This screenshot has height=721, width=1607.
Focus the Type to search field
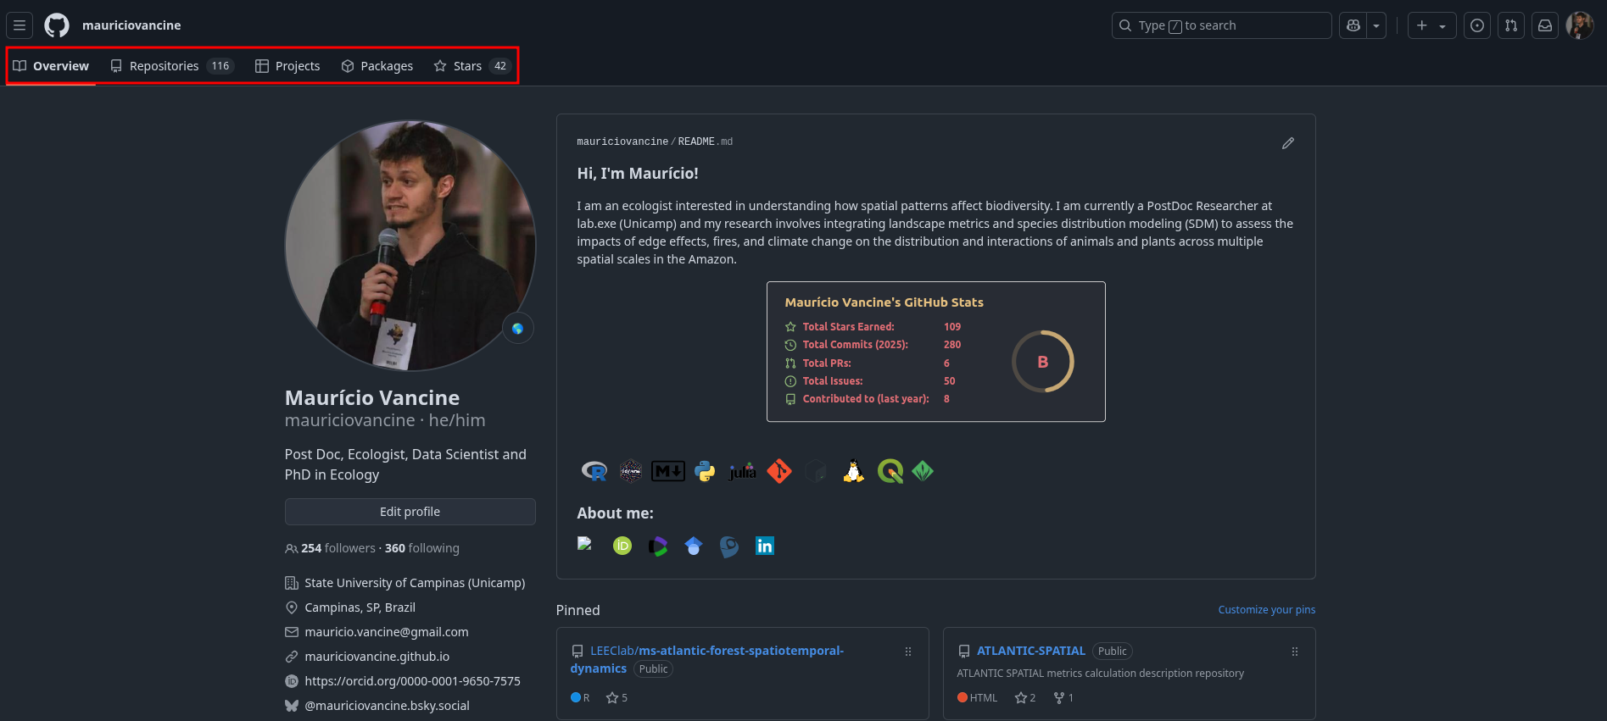pos(1221,25)
